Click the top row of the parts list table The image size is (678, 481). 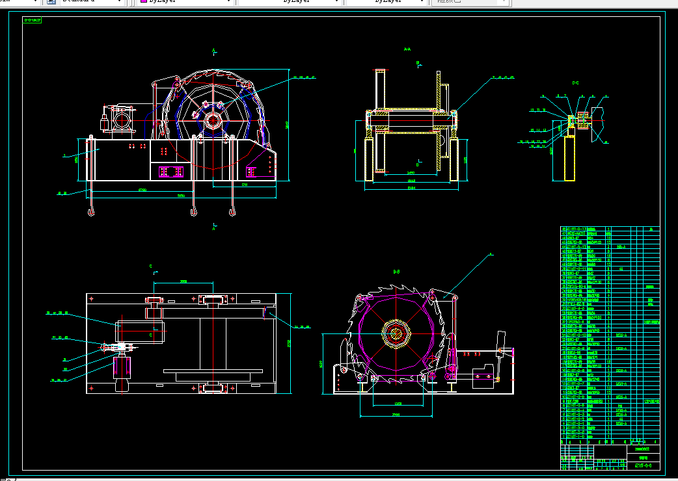click(x=610, y=229)
